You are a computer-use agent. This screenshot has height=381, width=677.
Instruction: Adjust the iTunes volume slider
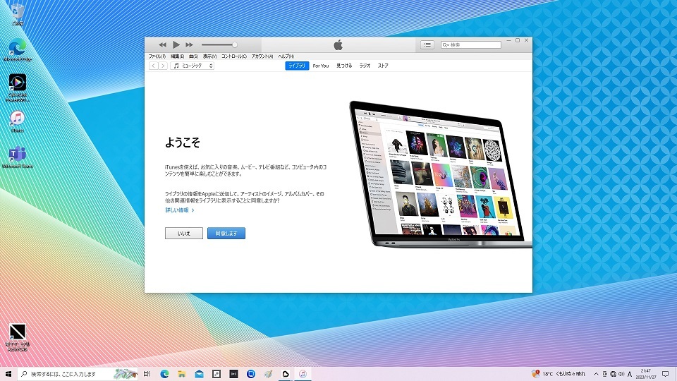(219, 44)
